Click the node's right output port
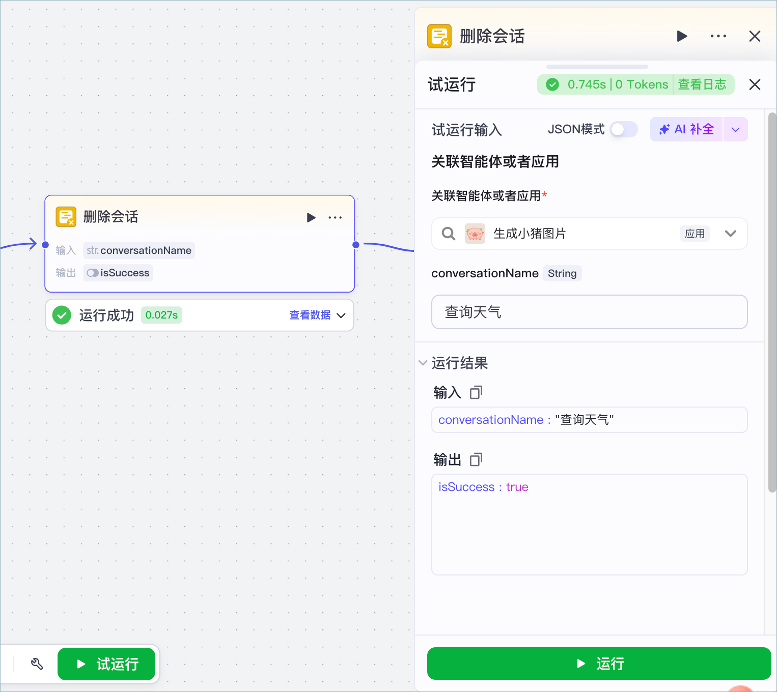 [x=356, y=245]
